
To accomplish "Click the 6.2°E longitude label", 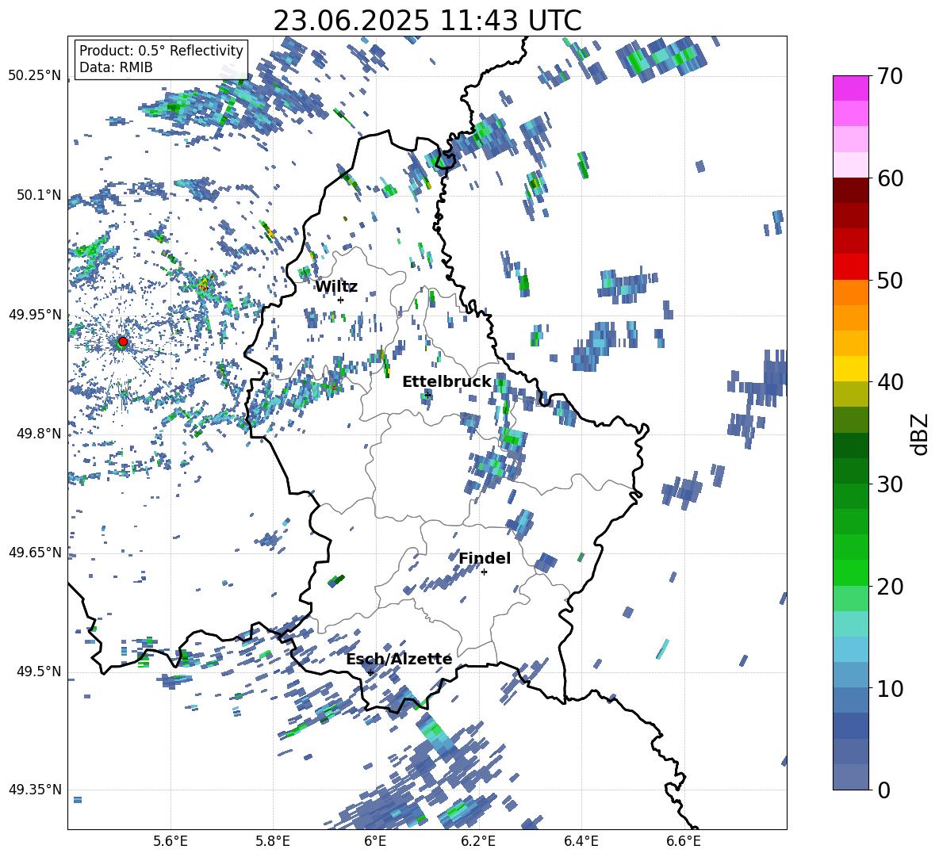I will [478, 841].
